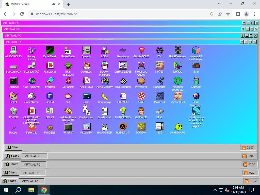Run the DERG32.EXE icon
The height and width of the screenshot is (195, 260).
pos(123,67)
